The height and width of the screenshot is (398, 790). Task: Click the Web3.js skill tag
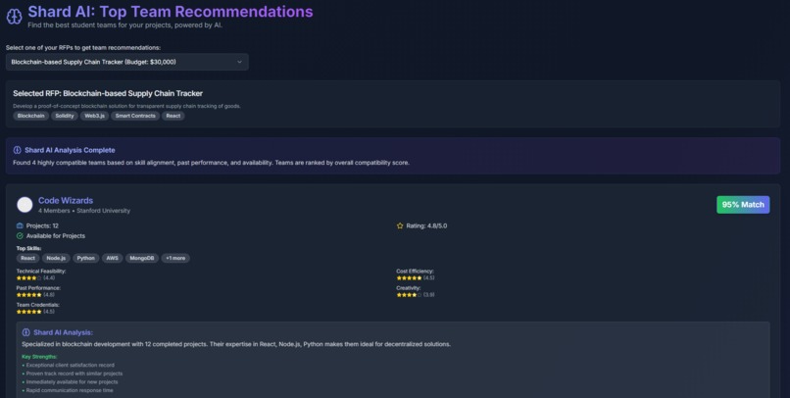(x=94, y=116)
